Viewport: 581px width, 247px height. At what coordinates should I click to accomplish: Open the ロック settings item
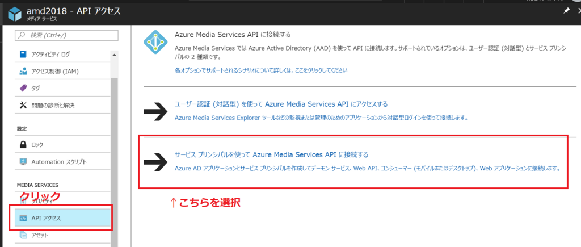(64, 144)
